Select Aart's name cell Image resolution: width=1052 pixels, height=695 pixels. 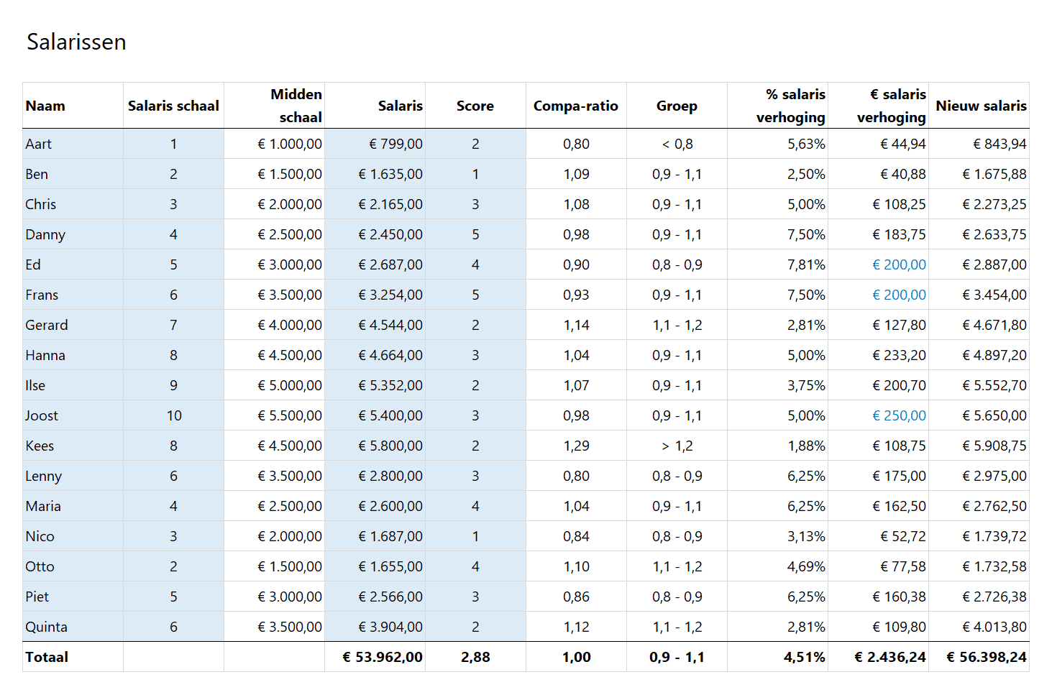pos(39,144)
